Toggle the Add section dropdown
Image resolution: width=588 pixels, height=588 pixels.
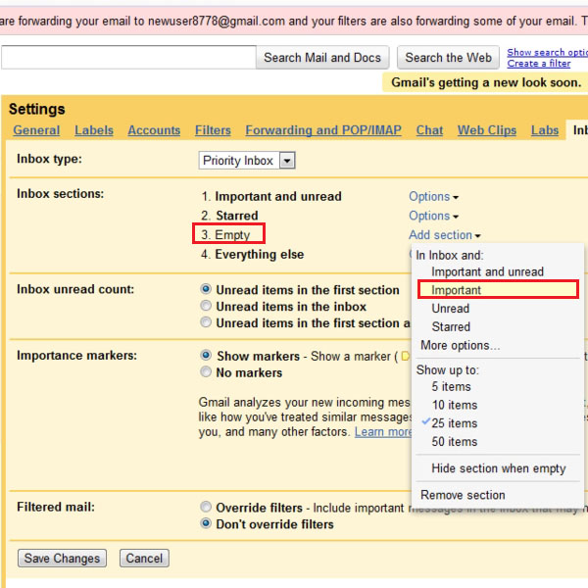(444, 235)
